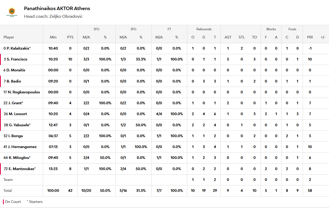Screen dimensions: 329x208
Task: Click the Panathinaikos team logo
Action: coord(12,12)
